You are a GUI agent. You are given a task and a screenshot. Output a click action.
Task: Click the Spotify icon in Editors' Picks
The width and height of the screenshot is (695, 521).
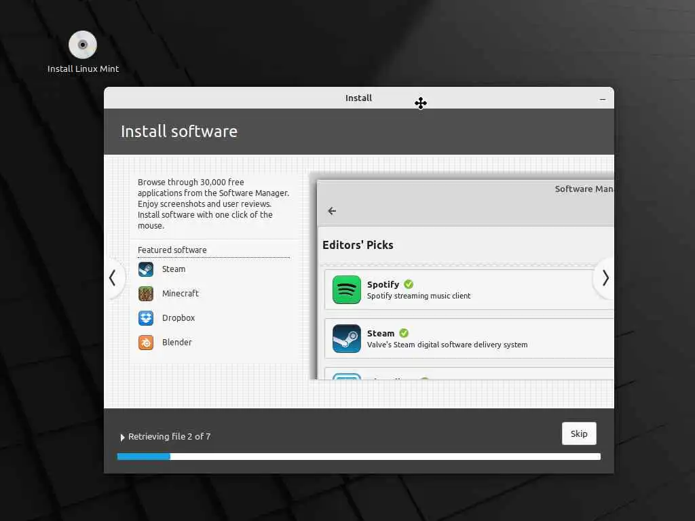[347, 290]
